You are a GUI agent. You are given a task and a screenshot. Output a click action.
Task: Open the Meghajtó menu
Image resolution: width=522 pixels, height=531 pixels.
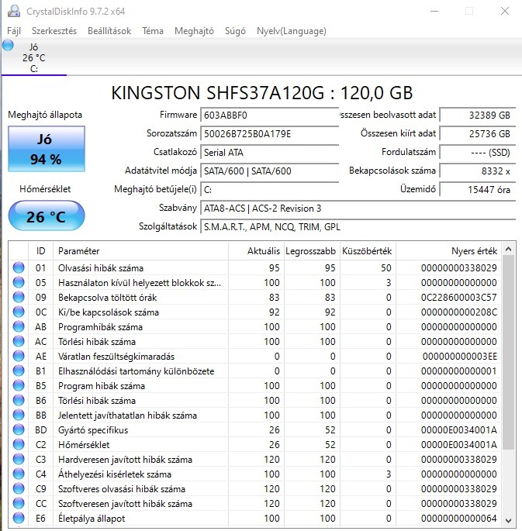(x=194, y=31)
